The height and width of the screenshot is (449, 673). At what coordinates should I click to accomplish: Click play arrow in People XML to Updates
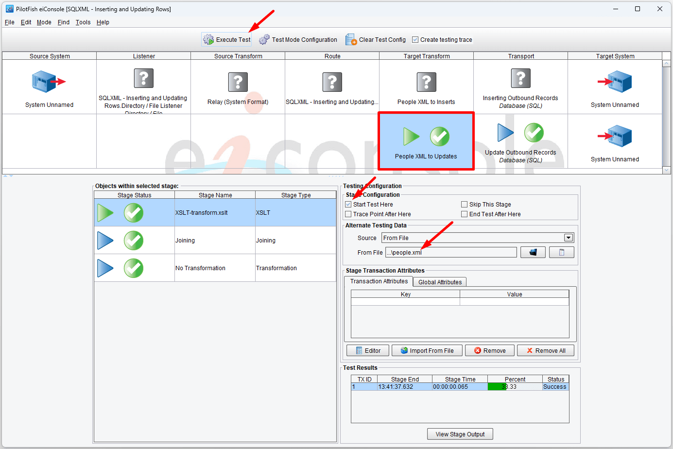(411, 137)
